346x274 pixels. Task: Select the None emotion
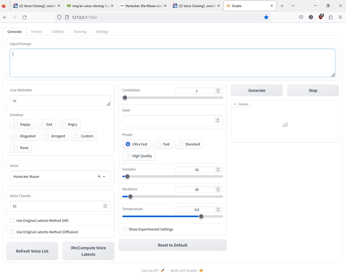[21, 148]
